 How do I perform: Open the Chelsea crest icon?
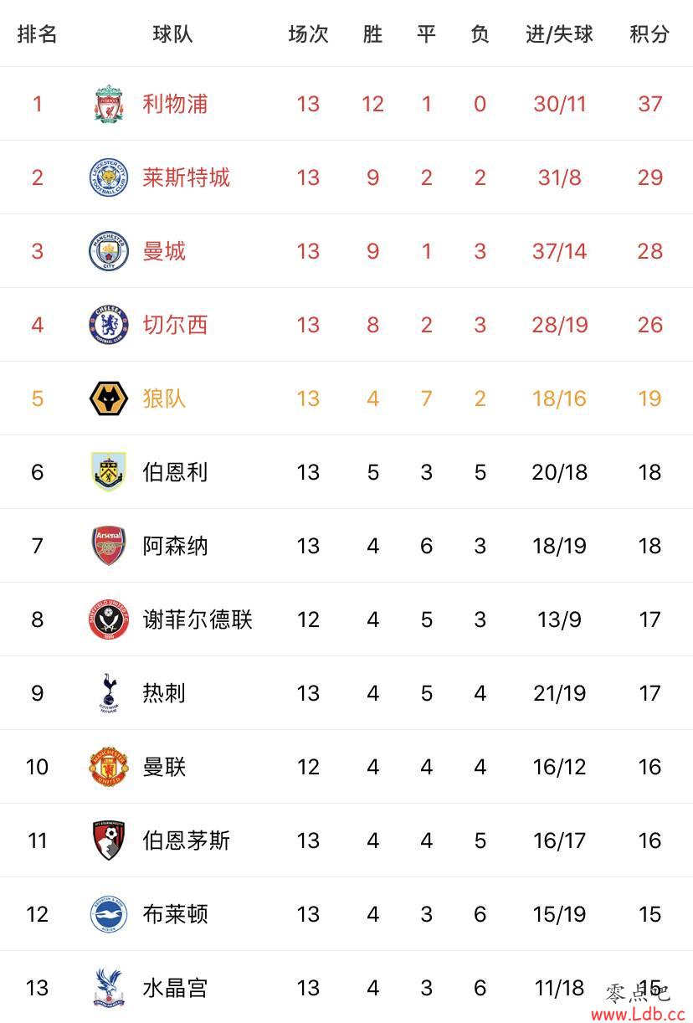pos(109,325)
